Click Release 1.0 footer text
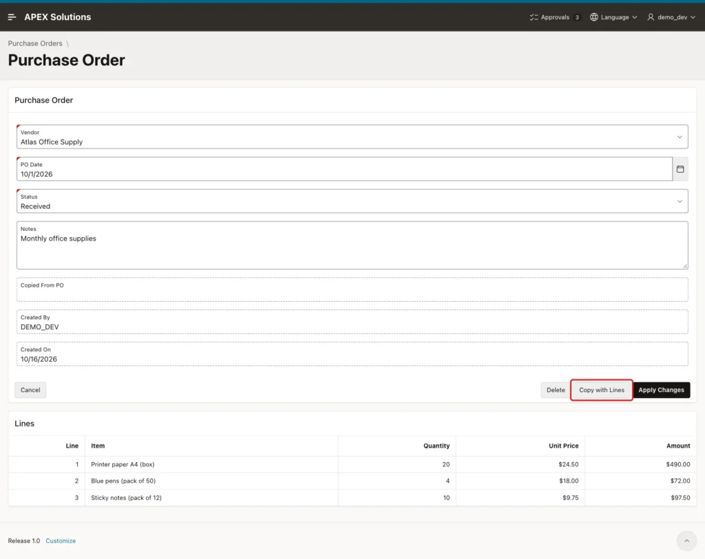 point(24,540)
